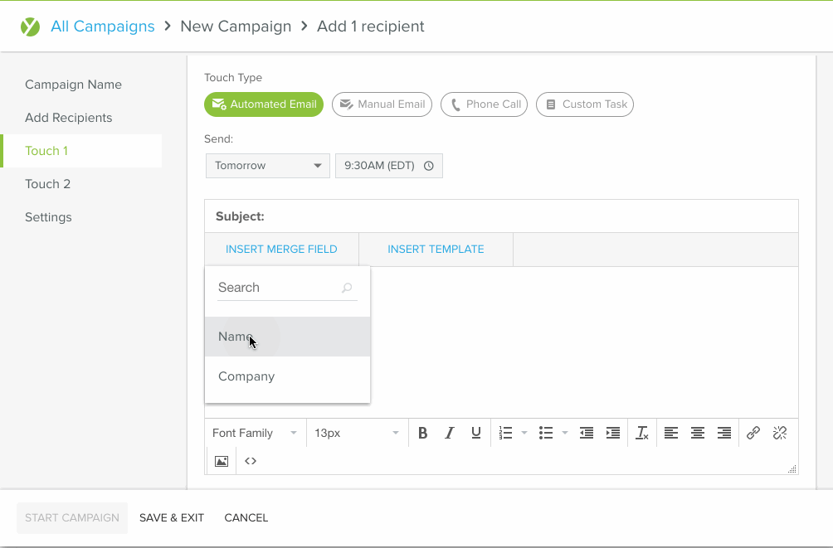Insert a numbered list
This screenshot has height=548, width=833.
tap(505, 433)
